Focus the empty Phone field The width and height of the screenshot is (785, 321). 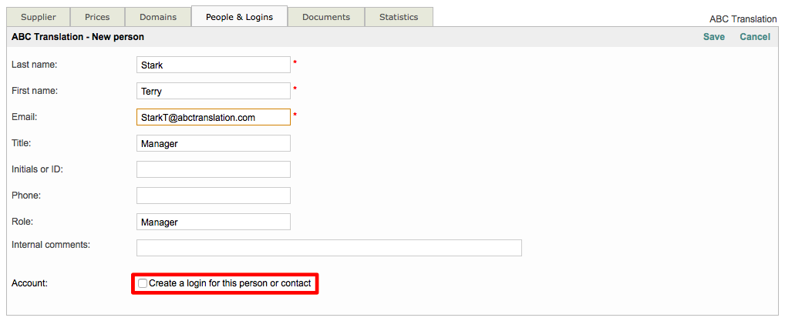coord(213,196)
